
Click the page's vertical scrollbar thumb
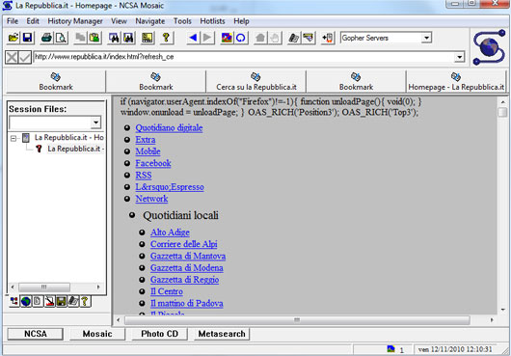pyautogui.click(x=502, y=112)
